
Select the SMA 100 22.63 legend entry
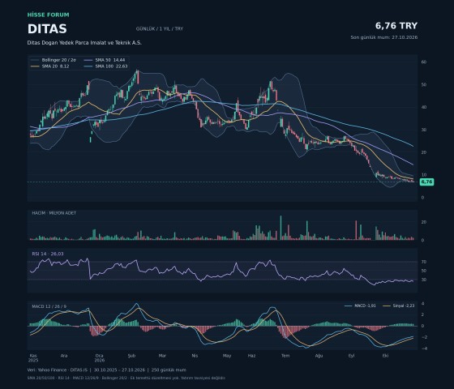[x=105, y=66]
